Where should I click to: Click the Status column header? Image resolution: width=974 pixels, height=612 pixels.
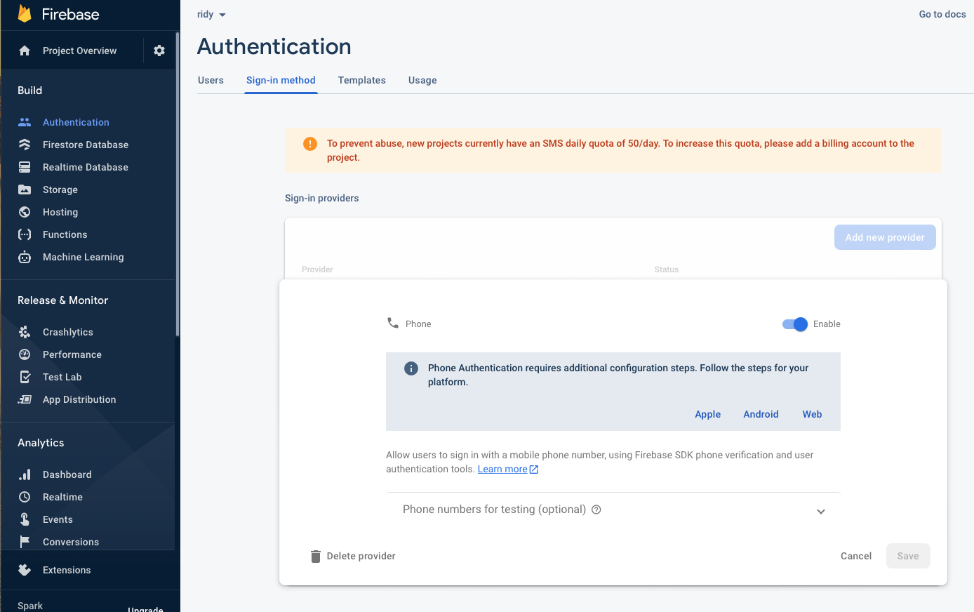[667, 270]
